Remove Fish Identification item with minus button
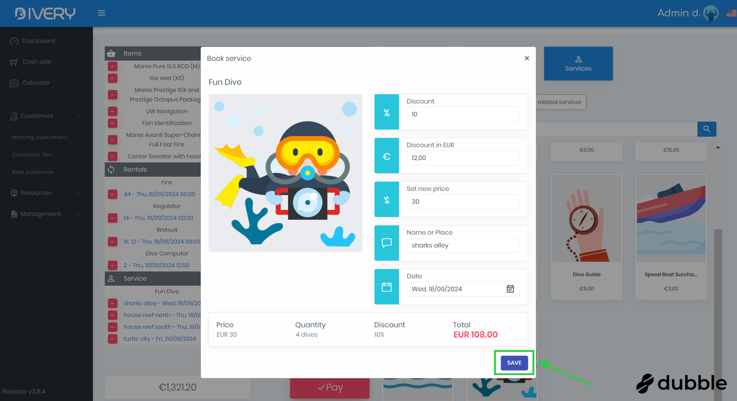This screenshot has height=401, width=737. pyautogui.click(x=112, y=123)
